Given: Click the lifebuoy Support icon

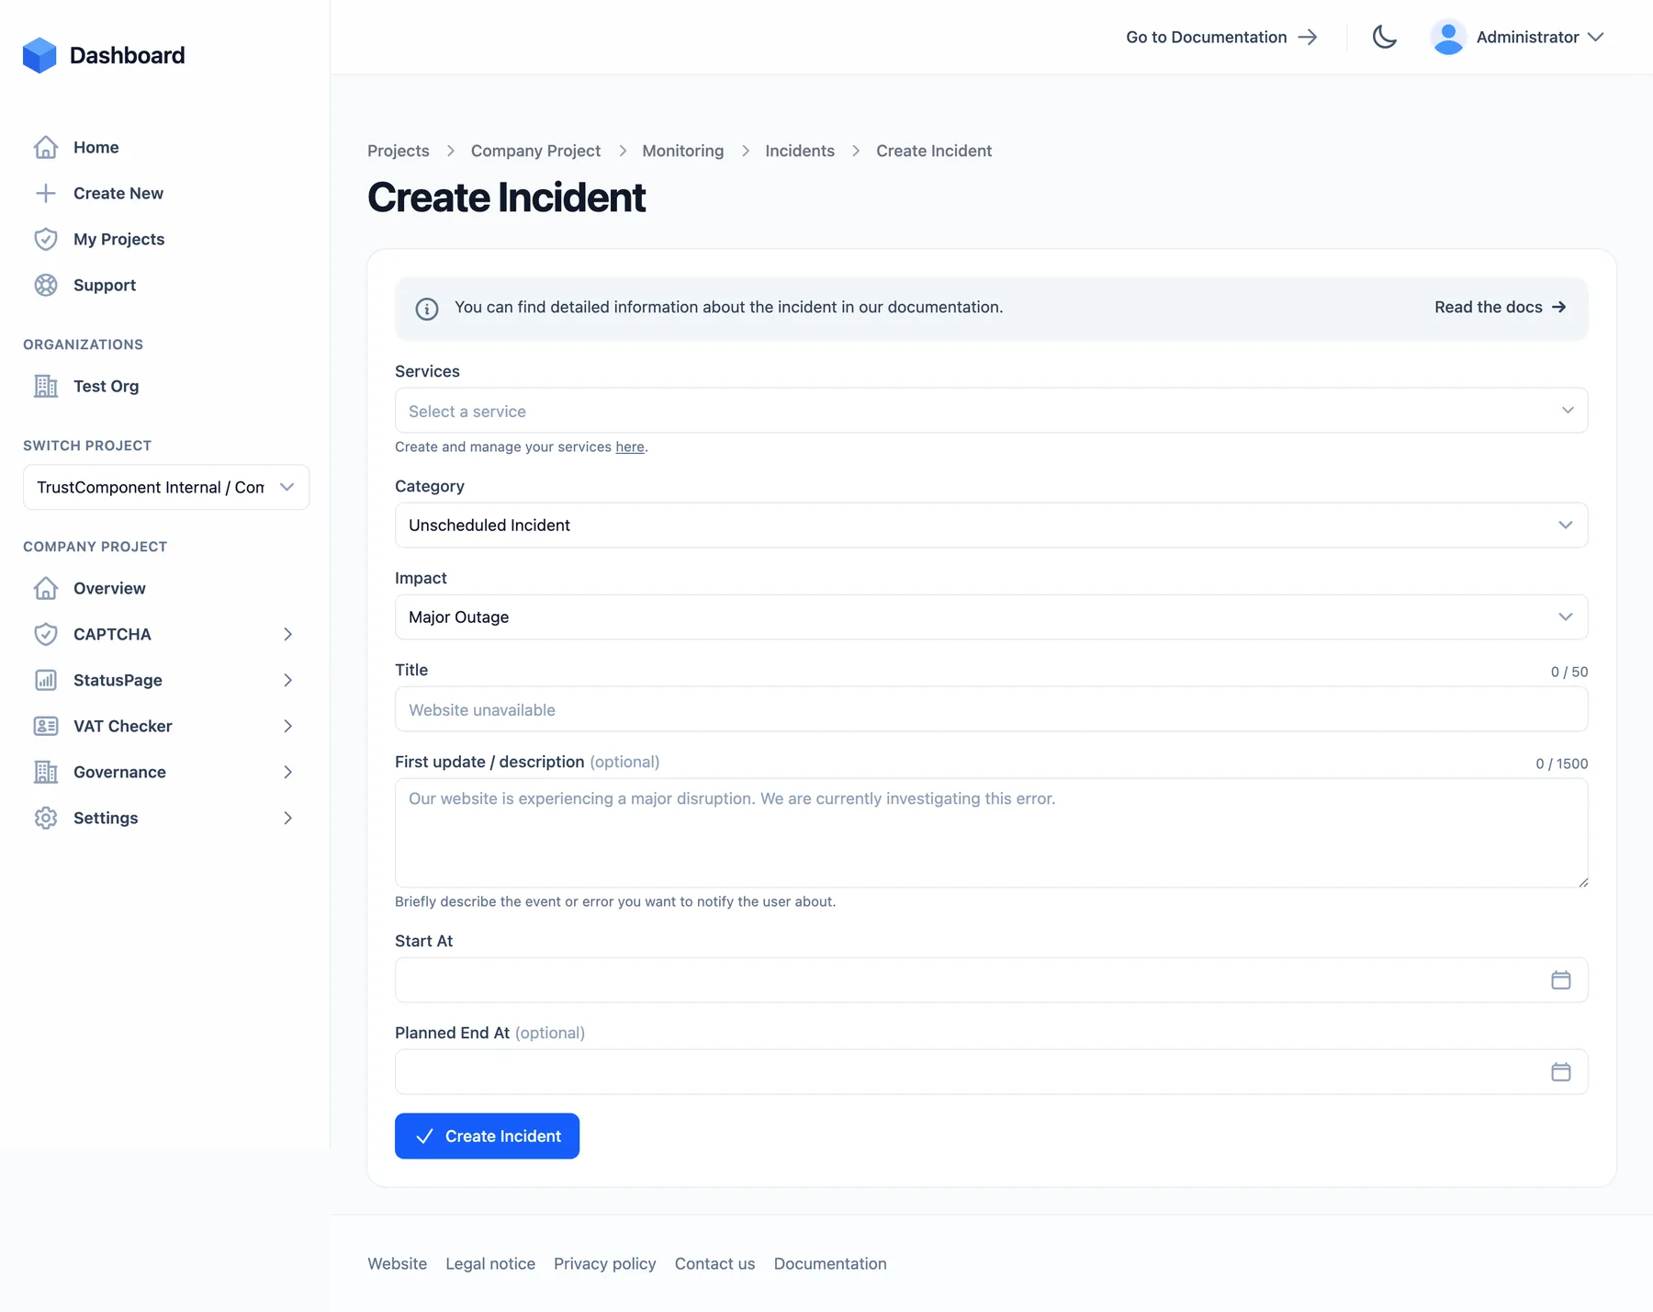Looking at the screenshot, I should click(x=46, y=285).
